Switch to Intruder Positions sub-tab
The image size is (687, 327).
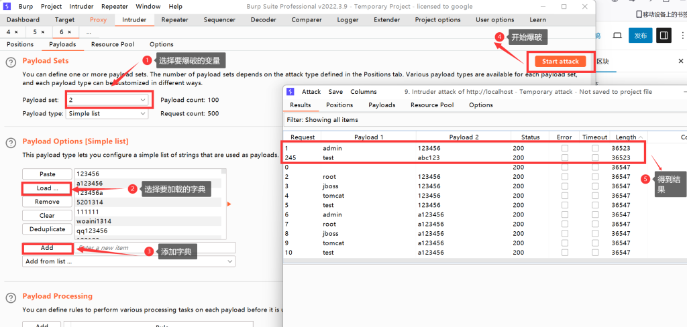(20, 44)
